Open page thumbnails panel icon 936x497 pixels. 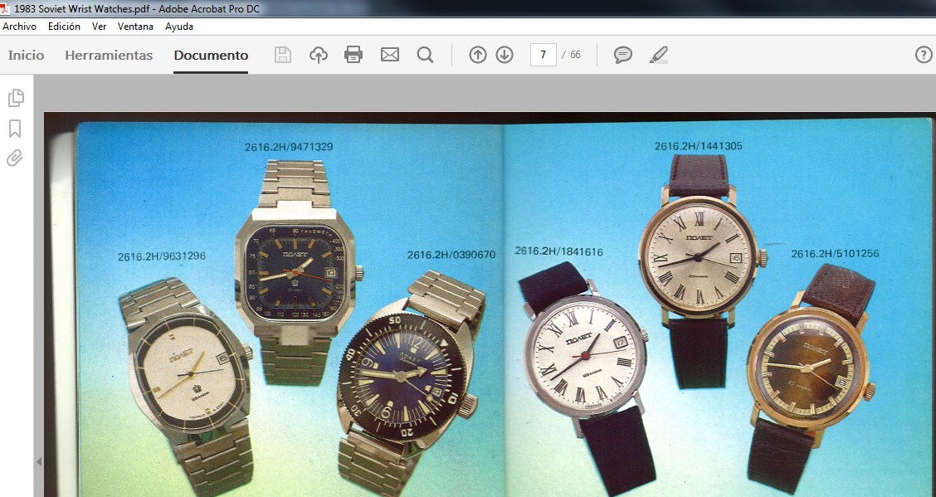click(x=16, y=98)
